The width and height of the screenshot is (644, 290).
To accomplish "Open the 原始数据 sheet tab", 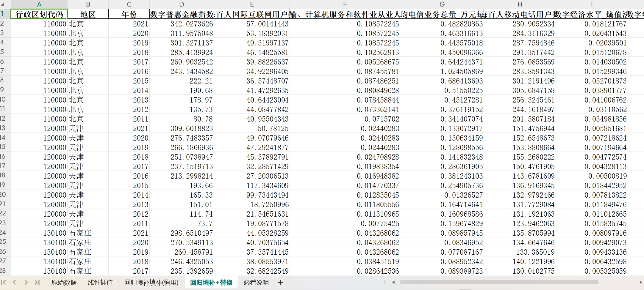I will point(64,283).
